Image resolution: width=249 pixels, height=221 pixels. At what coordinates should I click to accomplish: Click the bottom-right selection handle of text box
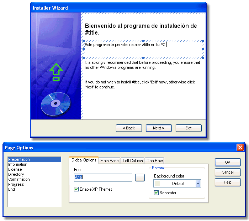pos(203,58)
